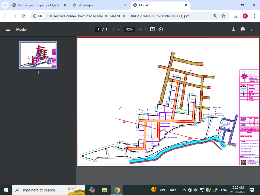Click the fit to page icon
The height and width of the screenshot is (195, 260).
(152, 29)
